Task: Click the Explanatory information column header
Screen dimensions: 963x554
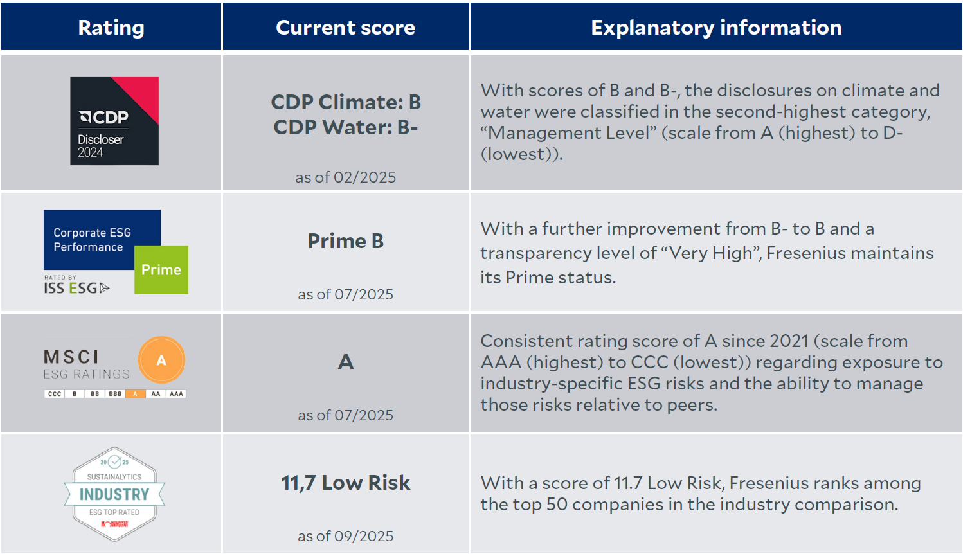Action: point(716,27)
